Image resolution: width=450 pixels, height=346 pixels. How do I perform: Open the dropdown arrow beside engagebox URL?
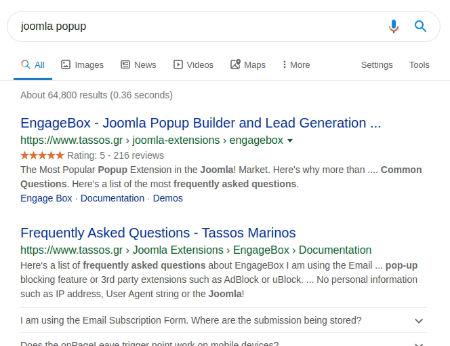click(x=290, y=140)
